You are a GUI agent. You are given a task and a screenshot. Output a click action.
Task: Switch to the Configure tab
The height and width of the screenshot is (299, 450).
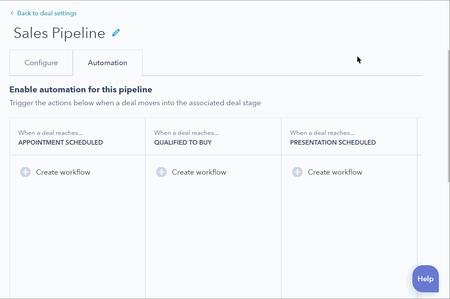tap(41, 63)
